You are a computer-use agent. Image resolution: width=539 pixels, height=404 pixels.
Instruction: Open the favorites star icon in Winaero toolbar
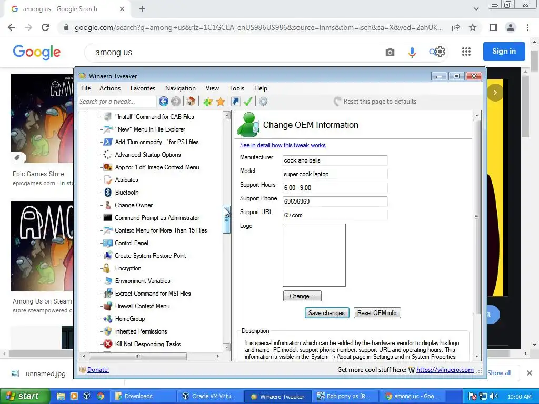221,102
